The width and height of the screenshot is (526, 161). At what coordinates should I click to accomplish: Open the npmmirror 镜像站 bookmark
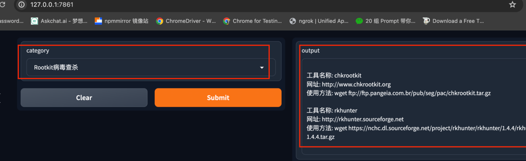point(121,21)
